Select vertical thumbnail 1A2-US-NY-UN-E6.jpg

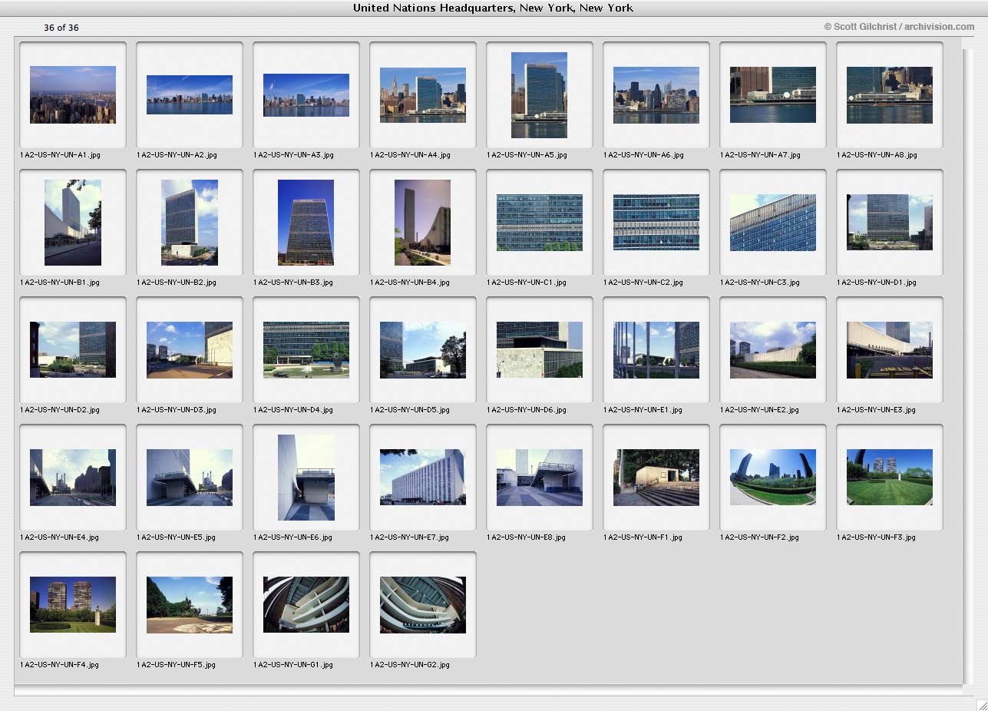(x=306, y=478)
